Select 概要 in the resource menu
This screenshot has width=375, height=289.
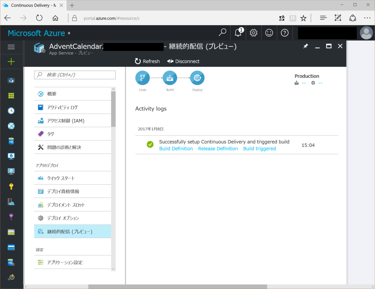tap(73, 94)
